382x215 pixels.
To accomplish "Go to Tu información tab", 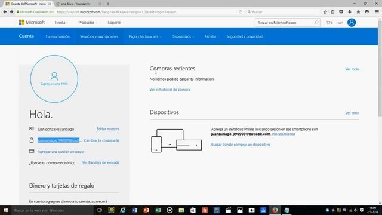I will pos(57,36).
